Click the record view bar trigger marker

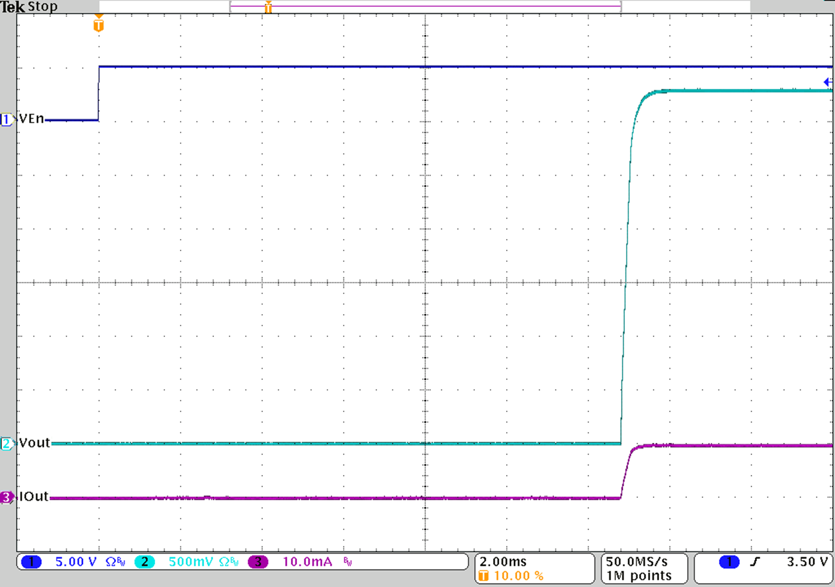coord(268,7)
